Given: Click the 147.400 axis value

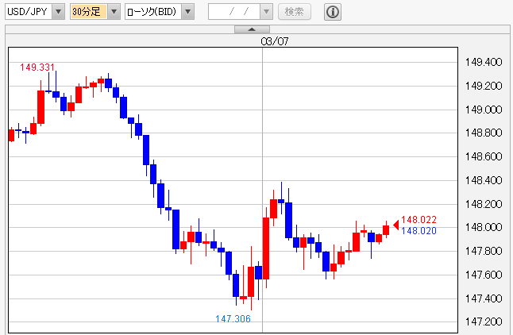Looking at the screenshot, I should coord(484,298).
